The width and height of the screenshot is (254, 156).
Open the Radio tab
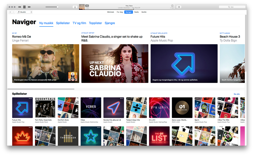point(136,12)
